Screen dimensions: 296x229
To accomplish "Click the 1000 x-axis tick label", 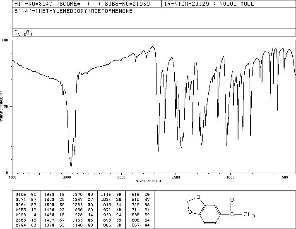I will tap(230, 177).
